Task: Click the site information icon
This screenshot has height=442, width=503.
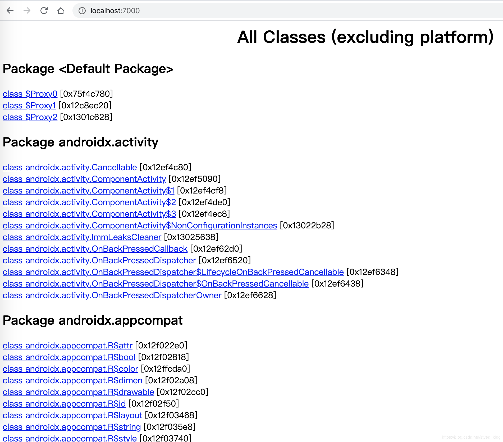Action: tap(82, 11)
